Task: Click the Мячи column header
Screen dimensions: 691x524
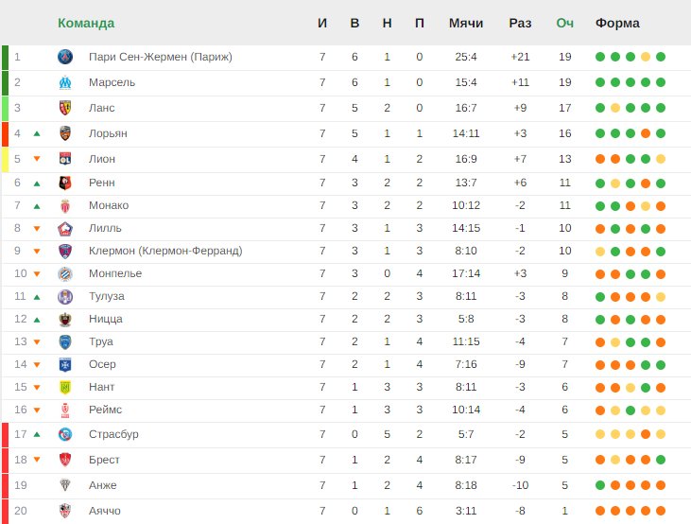Action: tap(466, 23)
